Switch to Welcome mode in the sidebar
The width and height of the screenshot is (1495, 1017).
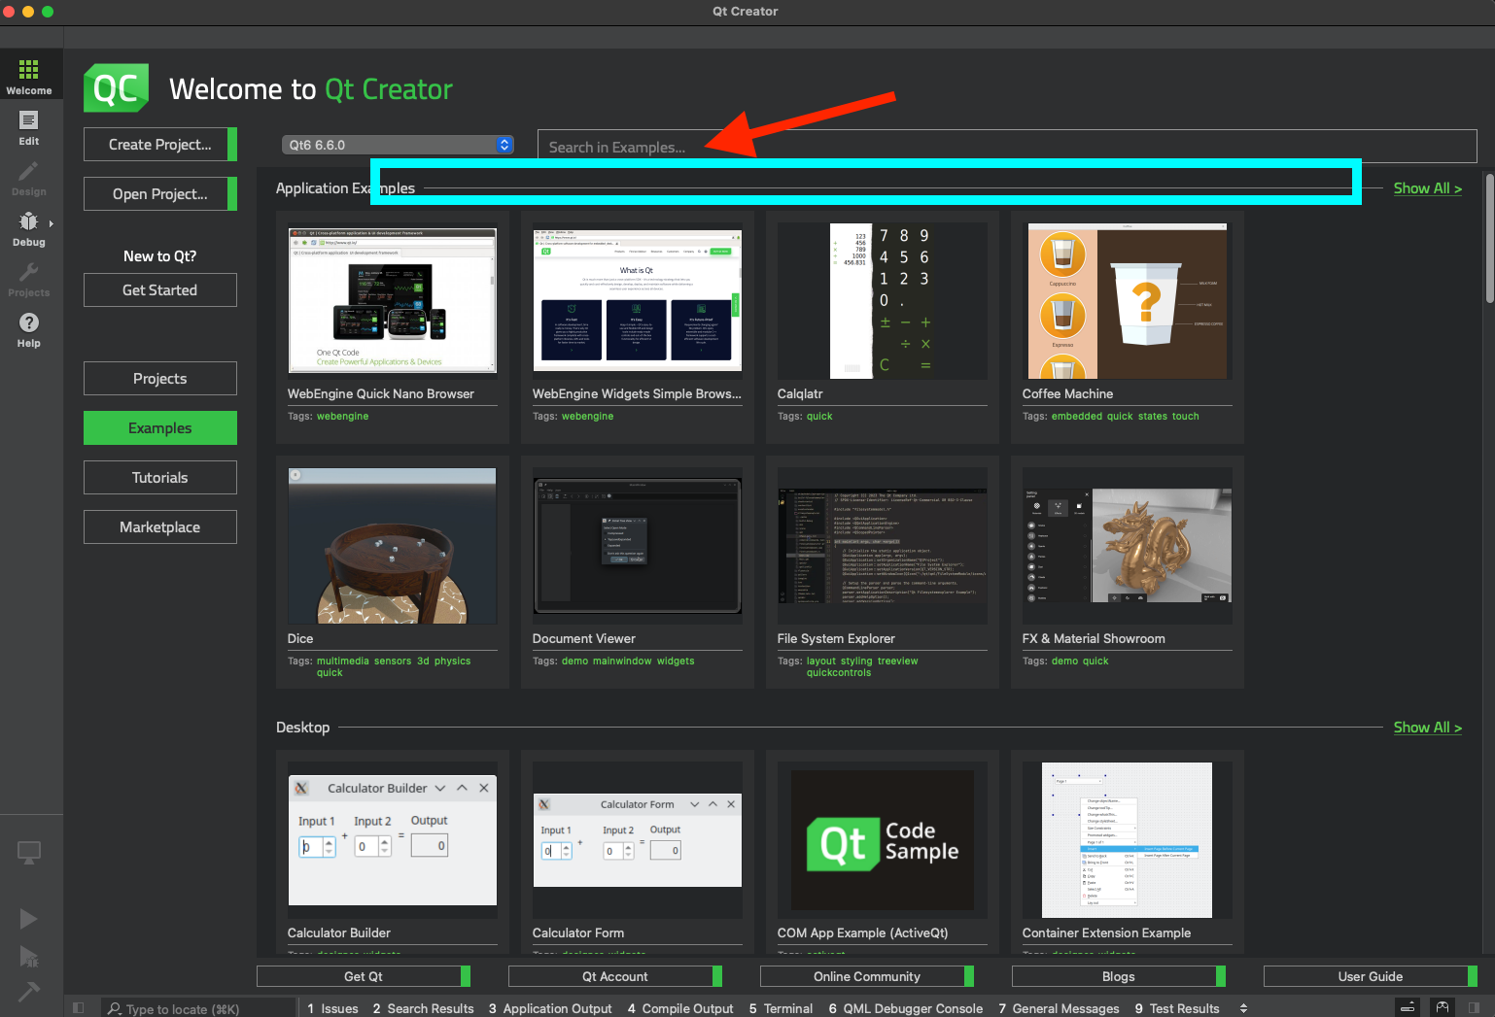click(29, 77)
